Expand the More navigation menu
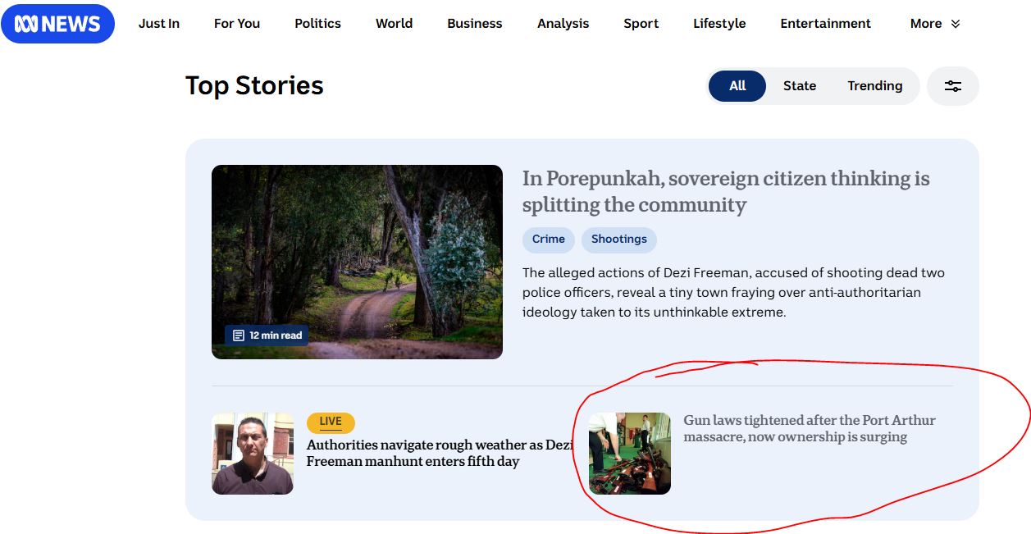 [x=926, y=24]
